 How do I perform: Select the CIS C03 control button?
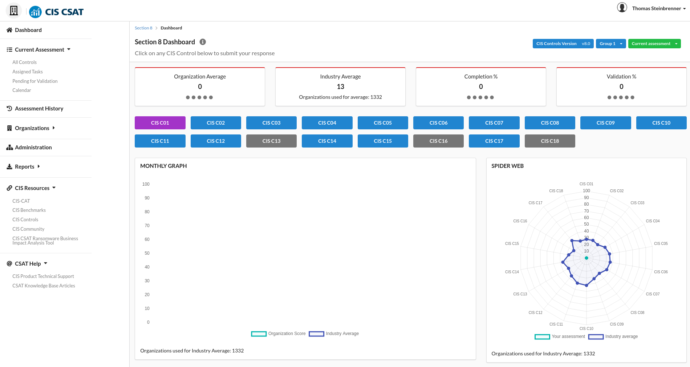coord(271,123)
